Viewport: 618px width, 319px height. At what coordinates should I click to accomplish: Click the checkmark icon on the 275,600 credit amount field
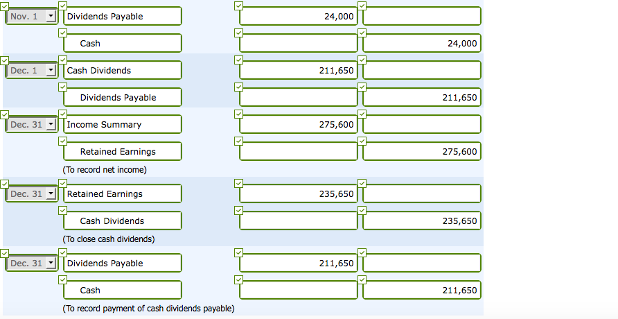click(x=362, y=141)
